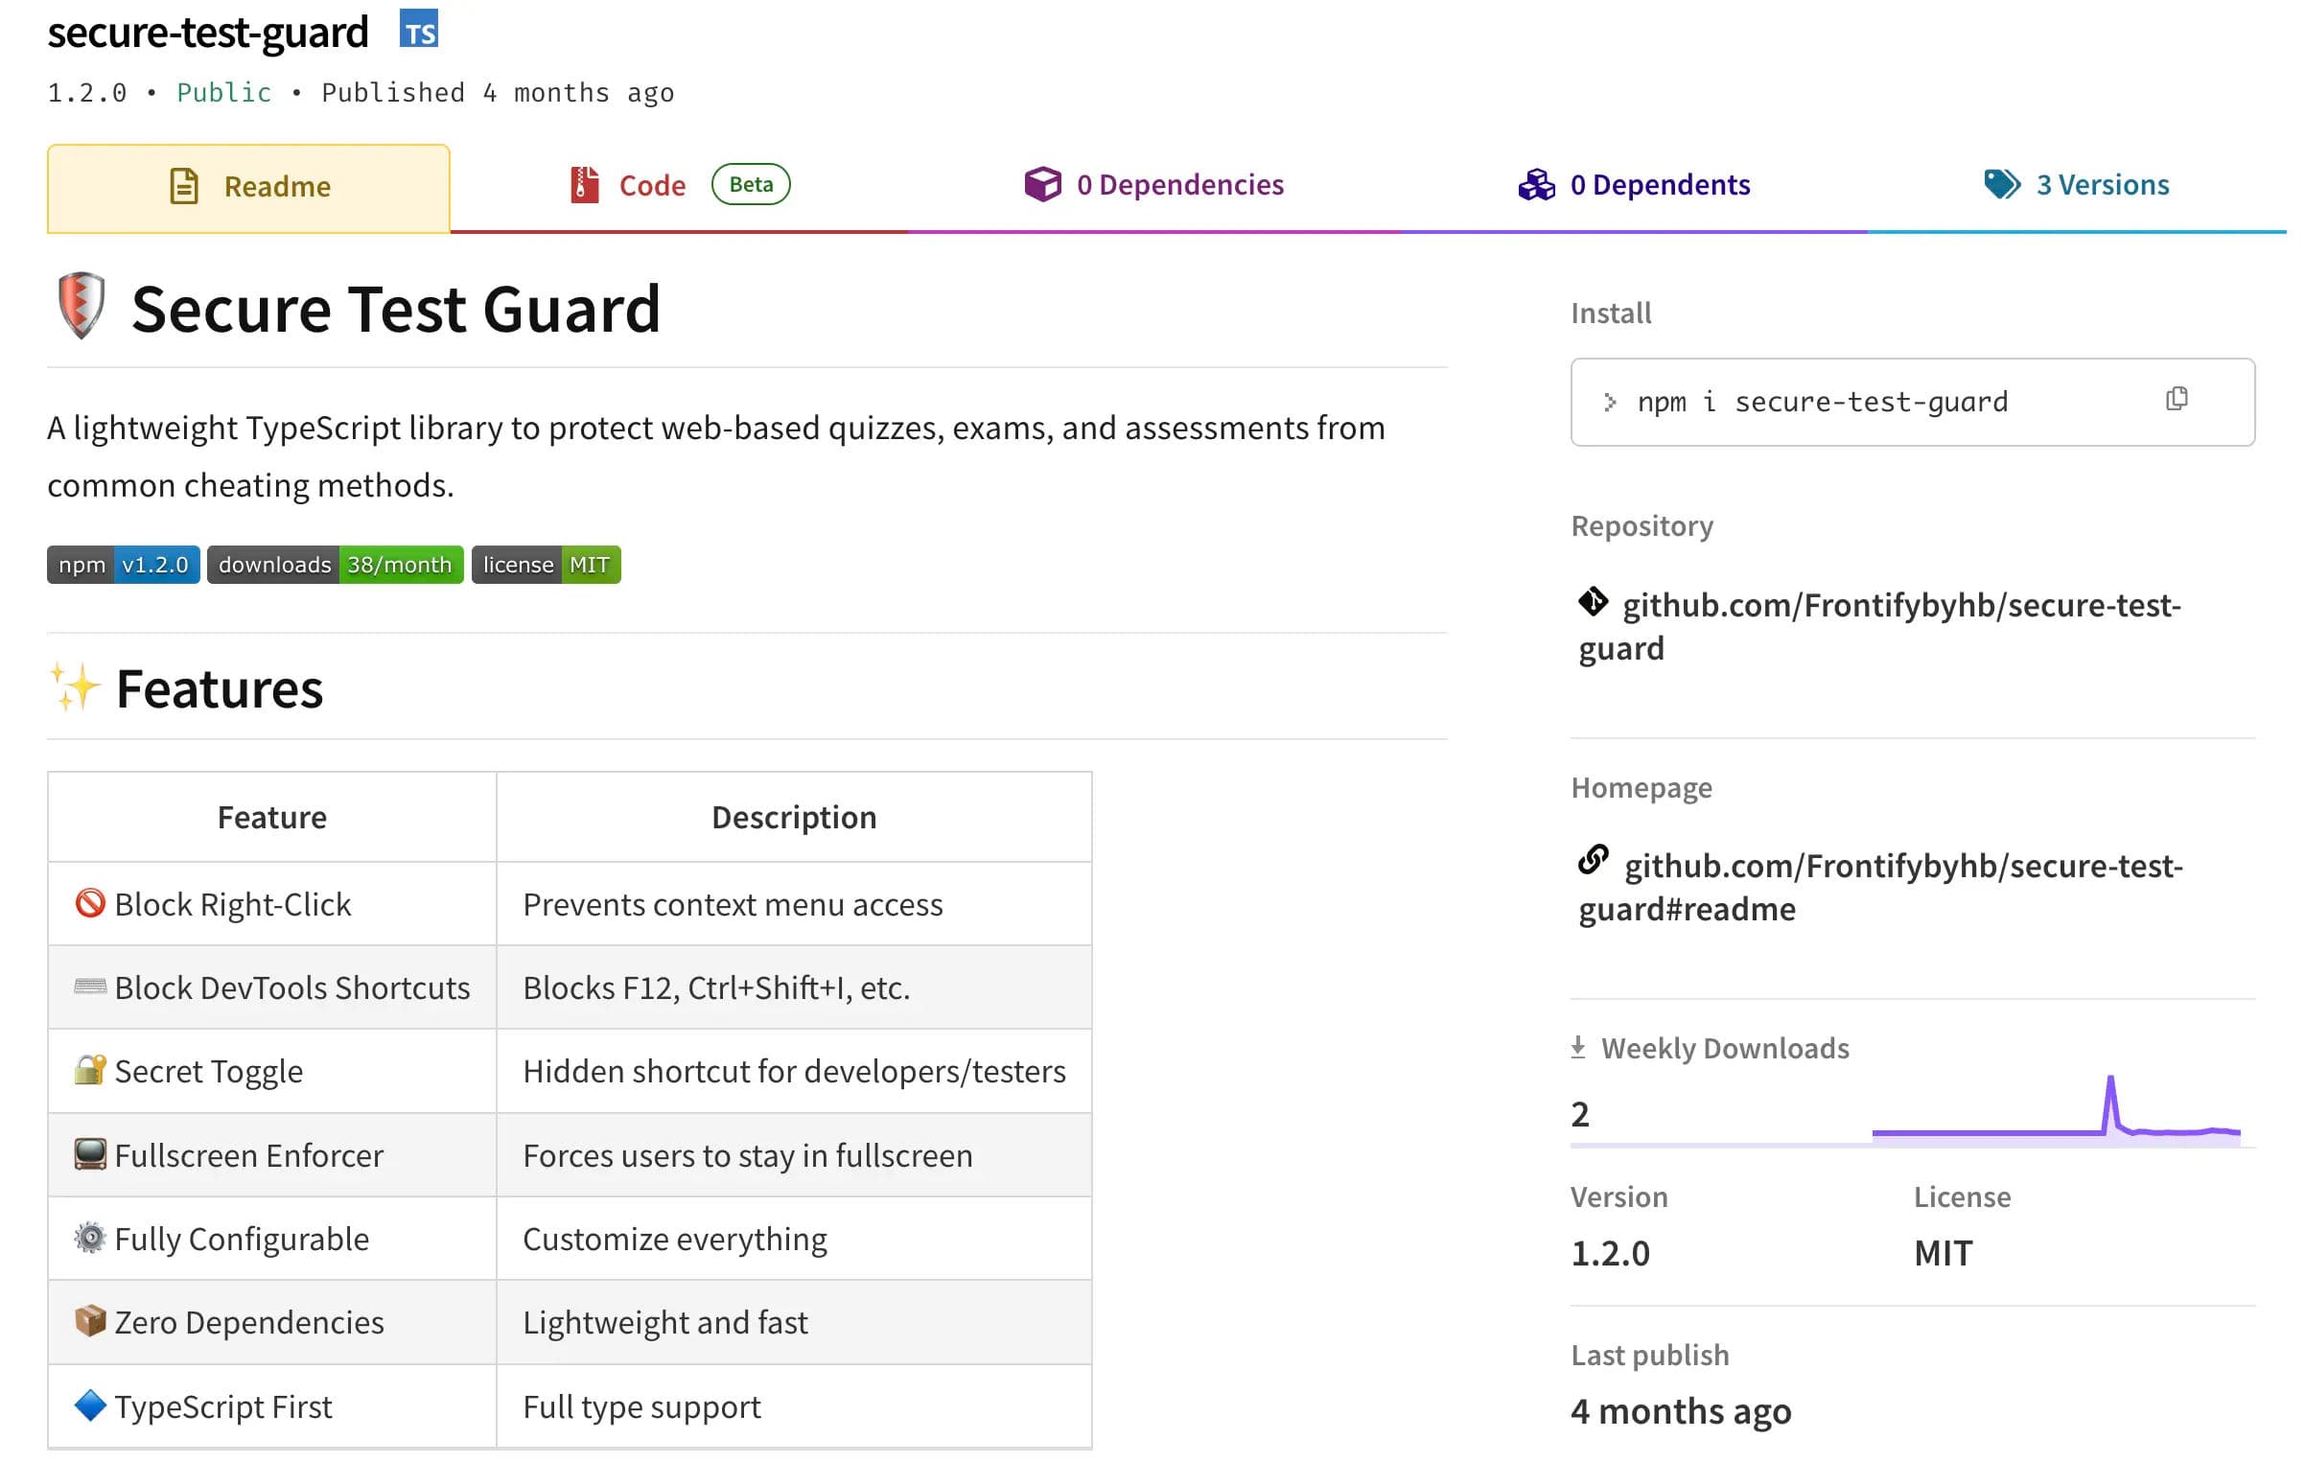Click the package icon in Zero Dependencies row
The height and width of the screenshot is (1463, 2305).
click(x=90, y=1321)
